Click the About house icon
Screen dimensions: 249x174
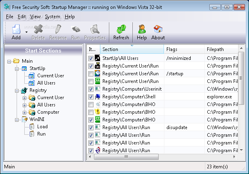coord(158,29)
